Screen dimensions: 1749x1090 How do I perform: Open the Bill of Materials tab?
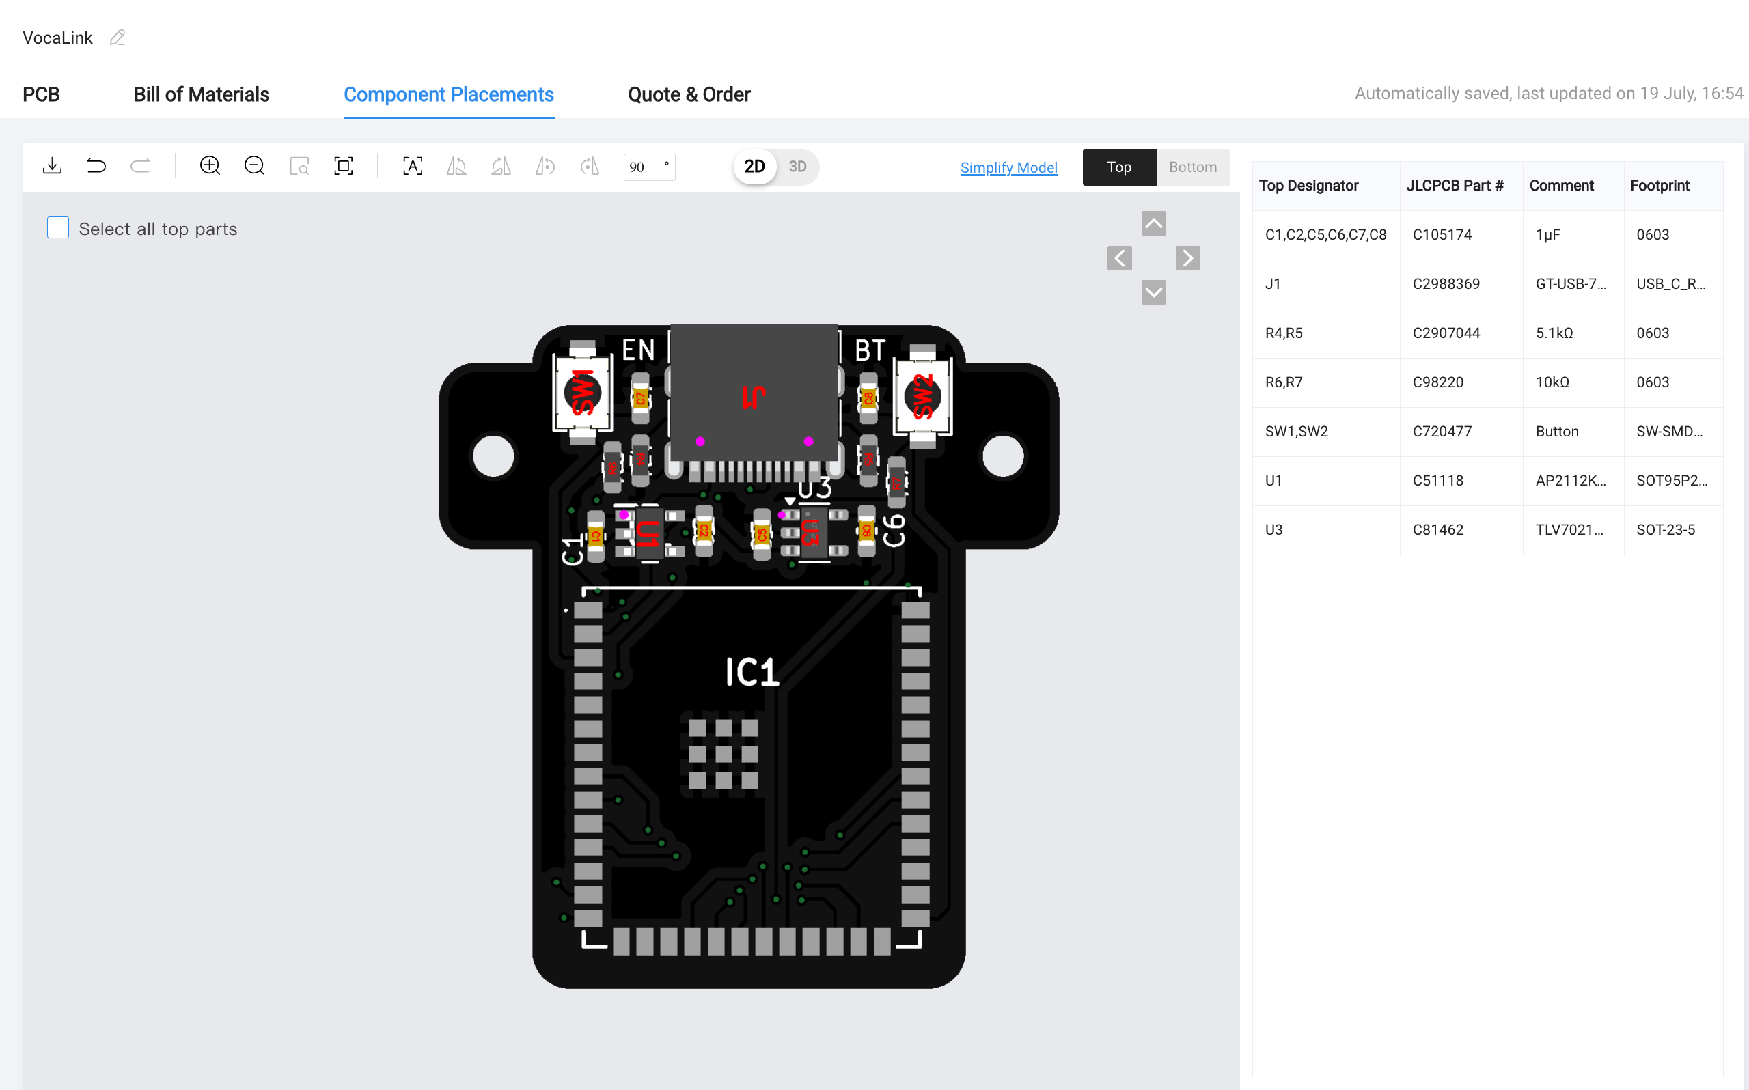point(201,94)
